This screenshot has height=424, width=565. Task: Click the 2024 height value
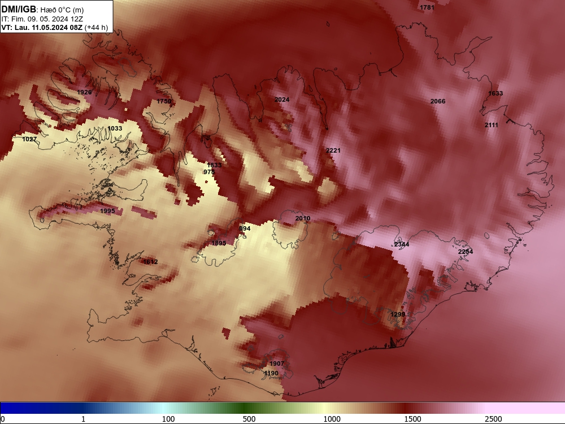click(282, 99)
